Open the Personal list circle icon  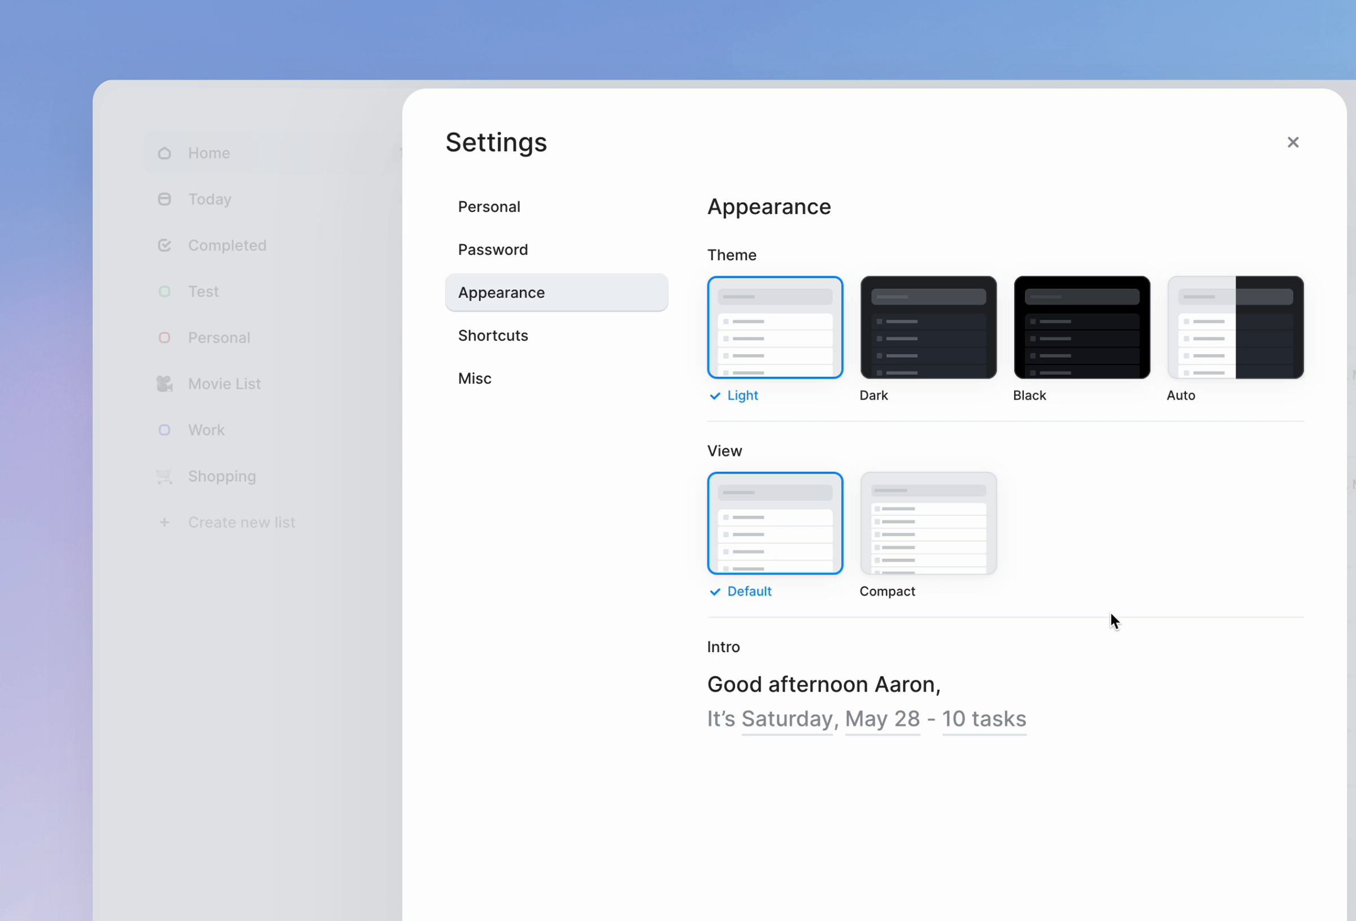164,337
